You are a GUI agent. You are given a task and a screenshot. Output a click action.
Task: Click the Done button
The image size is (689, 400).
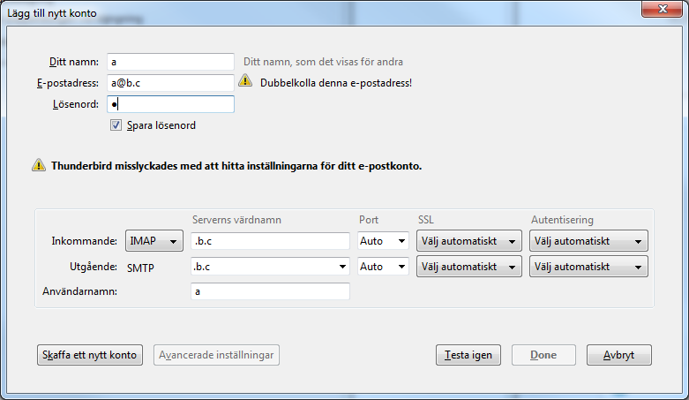(543, 355)
